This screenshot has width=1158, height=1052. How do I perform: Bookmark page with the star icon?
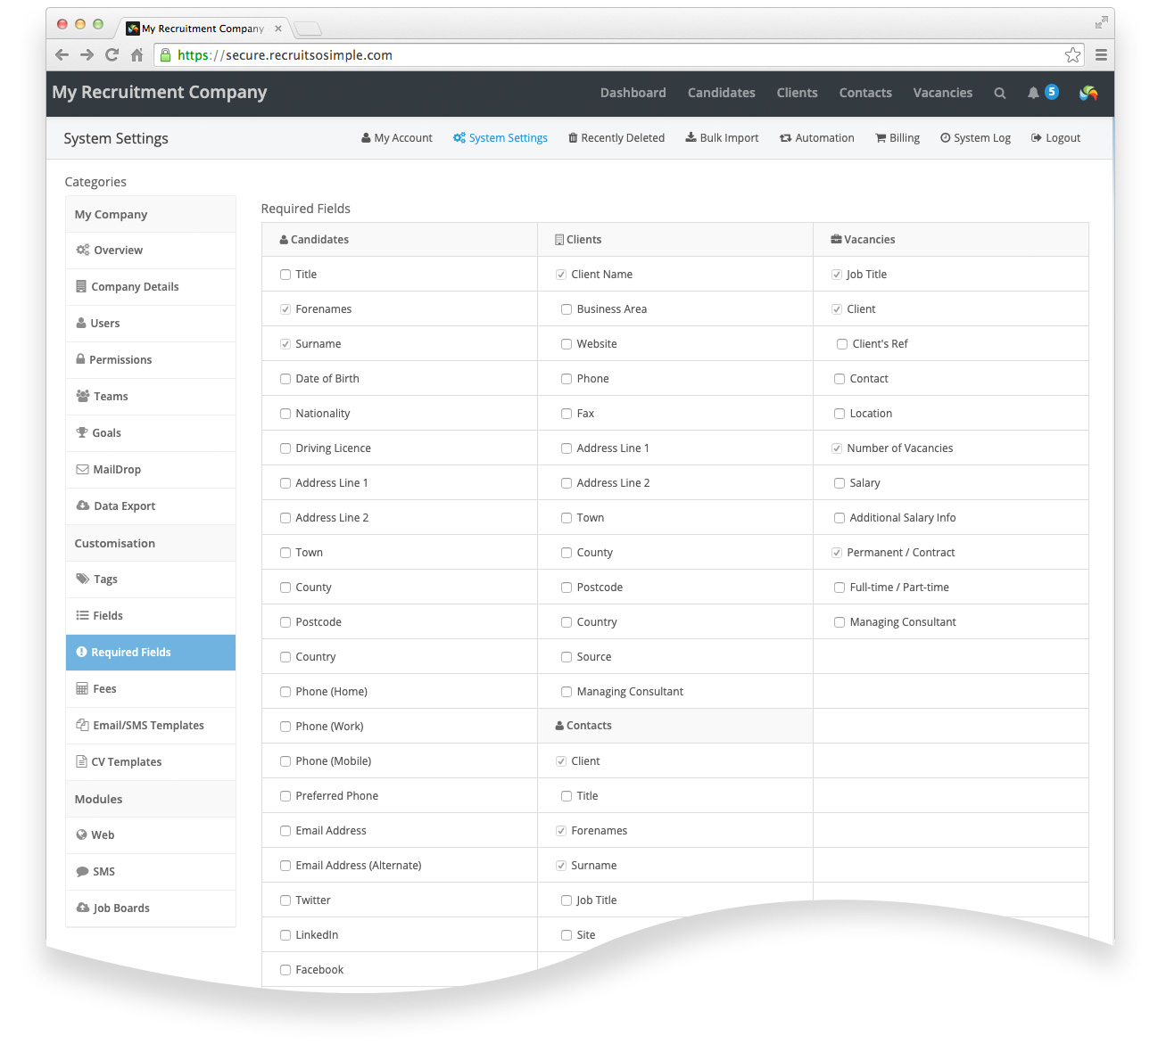[x=1072, y=55]
